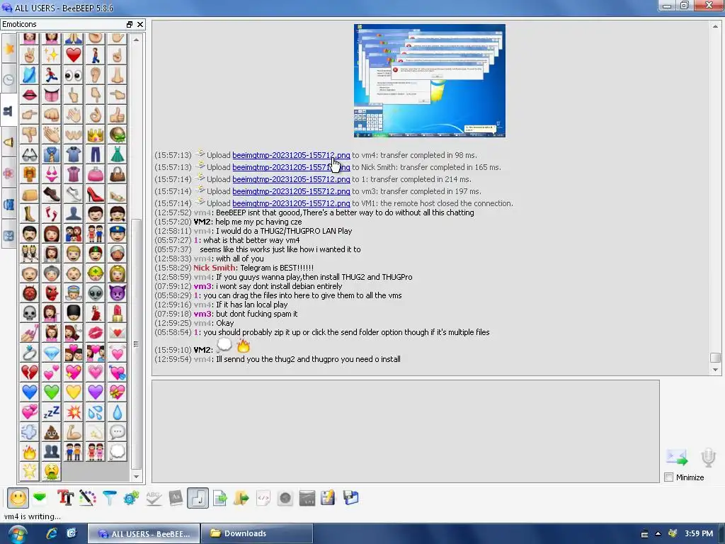
Task: Insert the green heart emoji
Action: click(x=51, y=392)
